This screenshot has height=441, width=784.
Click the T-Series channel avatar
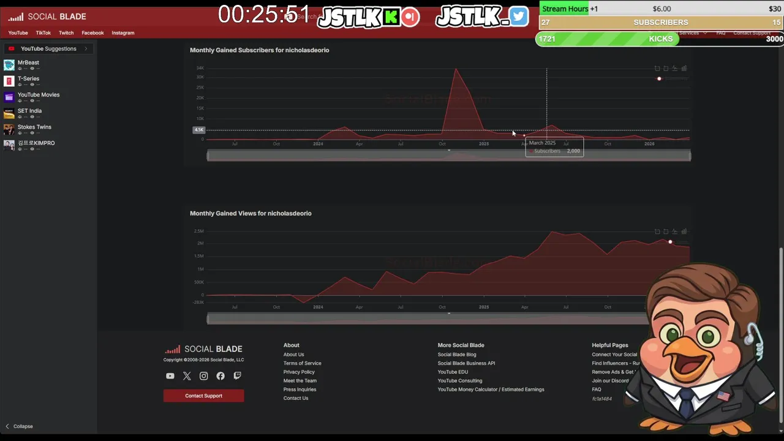point(9,81)
